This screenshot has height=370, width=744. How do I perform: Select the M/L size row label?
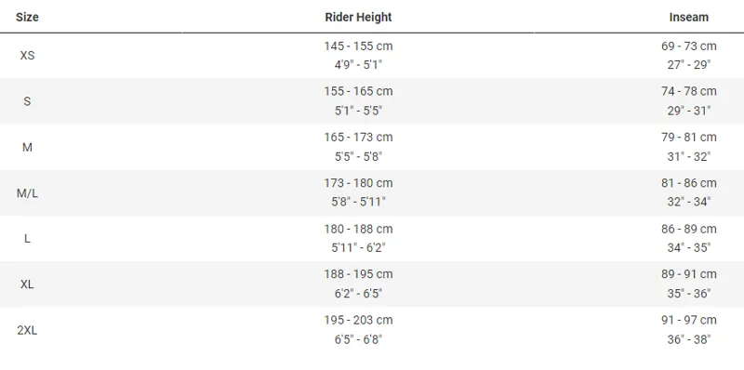(27, 193)
